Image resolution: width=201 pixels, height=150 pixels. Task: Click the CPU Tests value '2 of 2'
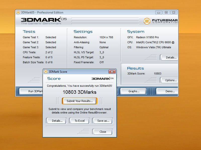[x=49, y=52]
